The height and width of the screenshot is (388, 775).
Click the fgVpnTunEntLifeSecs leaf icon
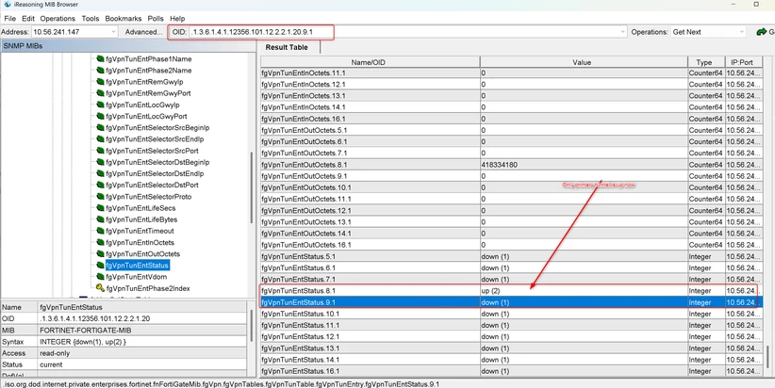tap(100, 208)
